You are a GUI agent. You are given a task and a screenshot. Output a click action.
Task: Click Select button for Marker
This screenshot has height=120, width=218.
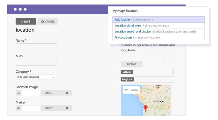[x=49, y=108]
